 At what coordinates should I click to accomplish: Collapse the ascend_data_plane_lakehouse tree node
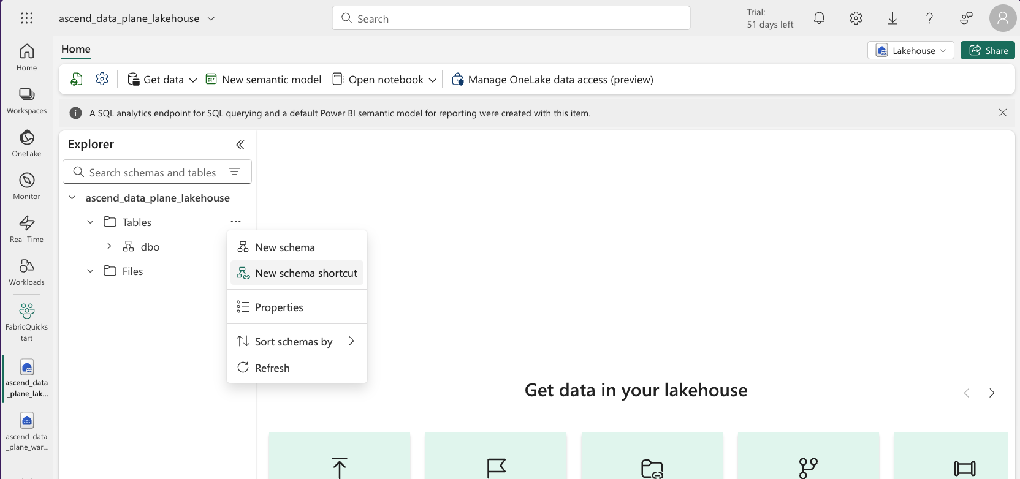coord(72,197)
